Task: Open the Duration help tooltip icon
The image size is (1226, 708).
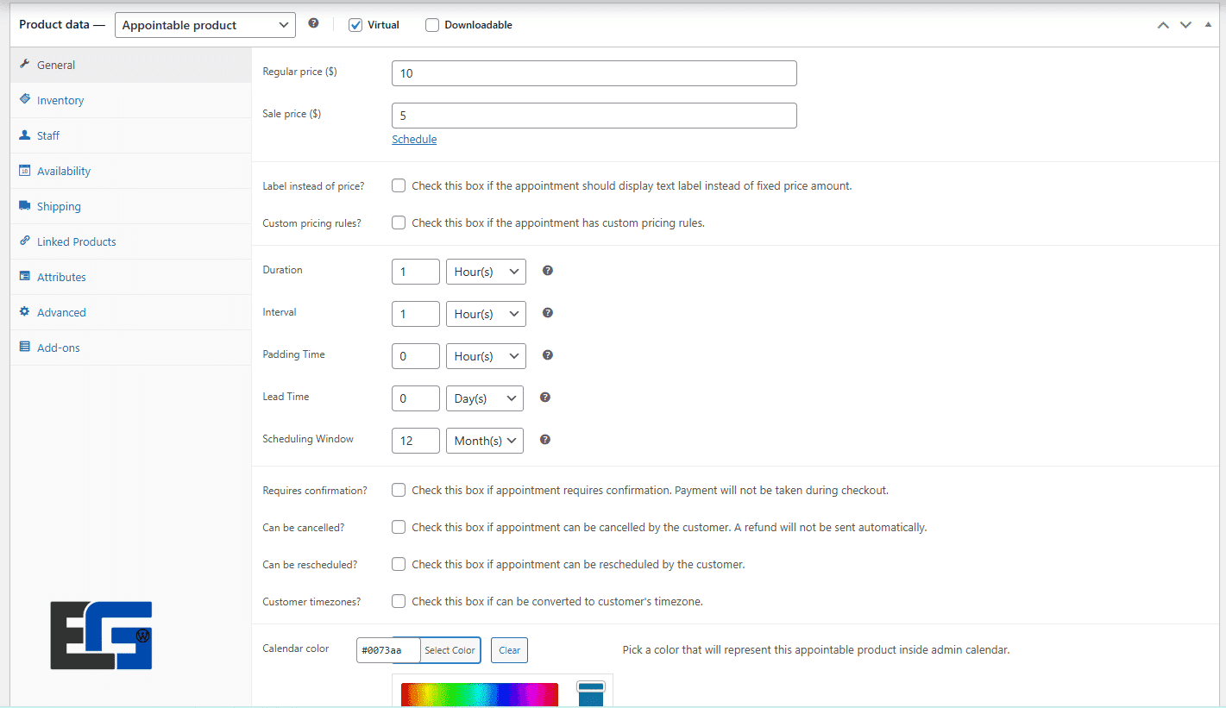Action: tap(548, 270)
